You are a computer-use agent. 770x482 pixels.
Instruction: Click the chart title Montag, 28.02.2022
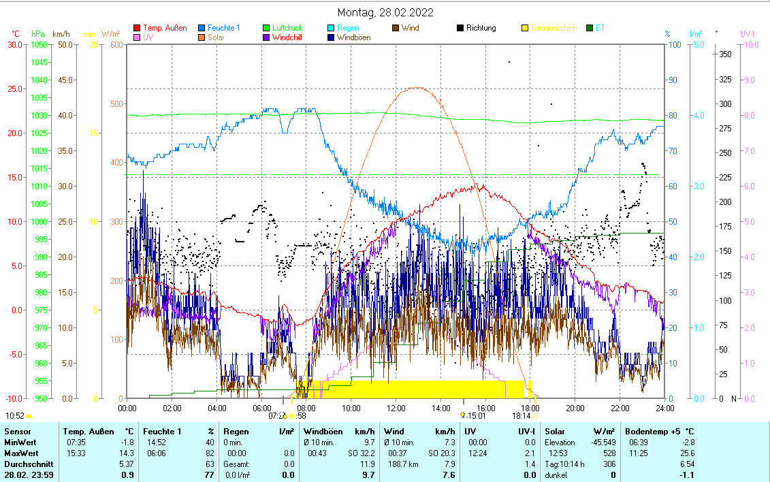click(x=385, y=12)
